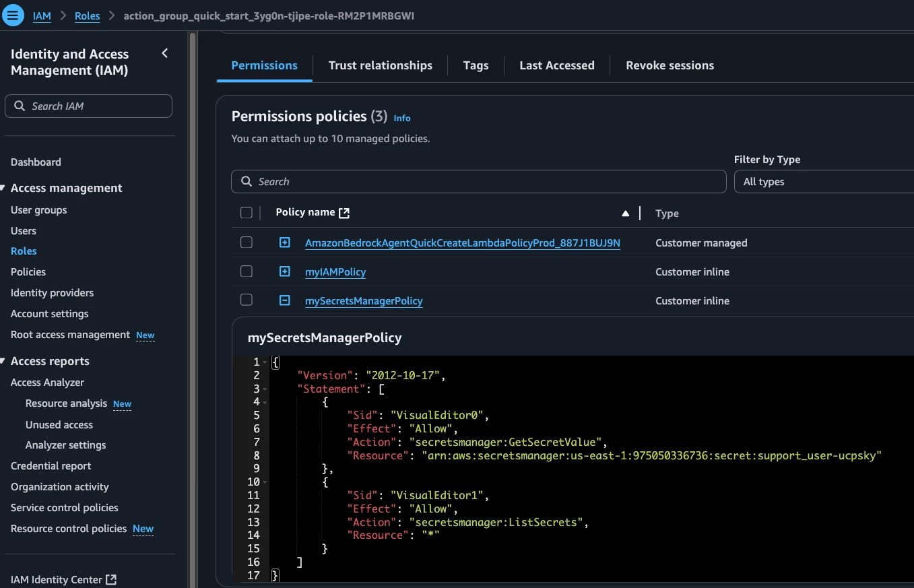
Task: Expand the myIAMPolicy policy details
Action: coord(285,271)
